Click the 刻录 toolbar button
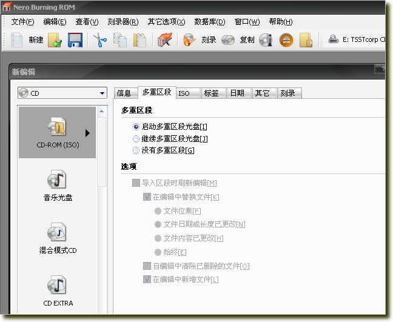 tap(209, 40)
